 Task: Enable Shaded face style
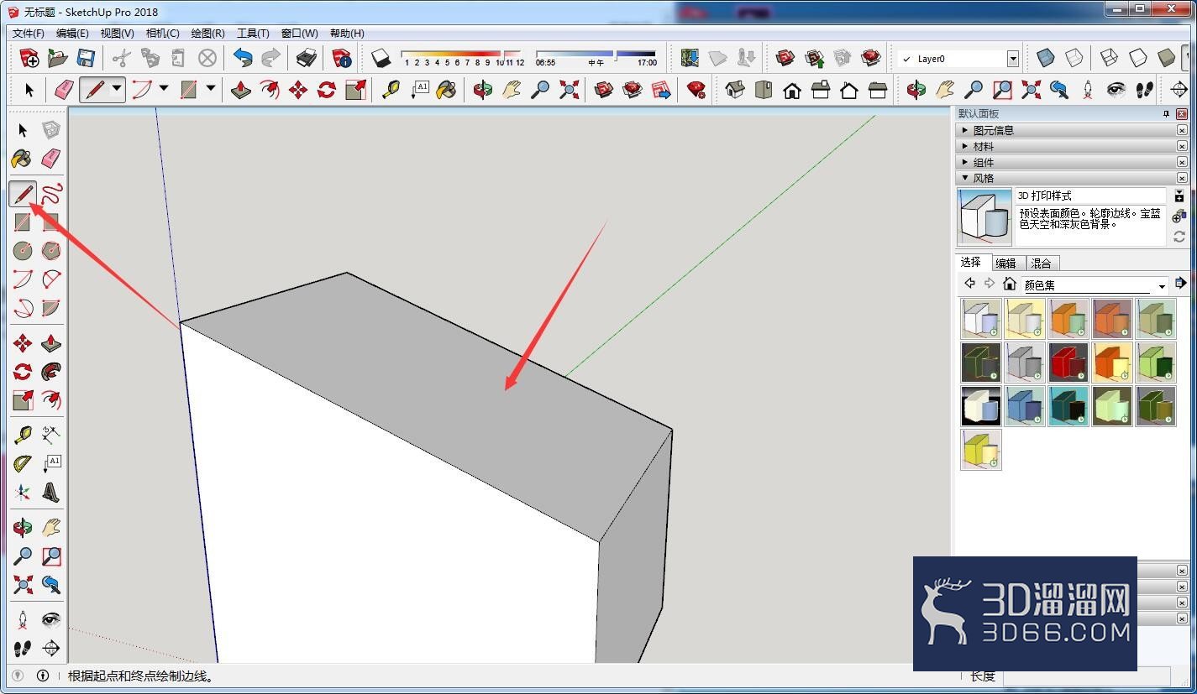point(1166,58)
